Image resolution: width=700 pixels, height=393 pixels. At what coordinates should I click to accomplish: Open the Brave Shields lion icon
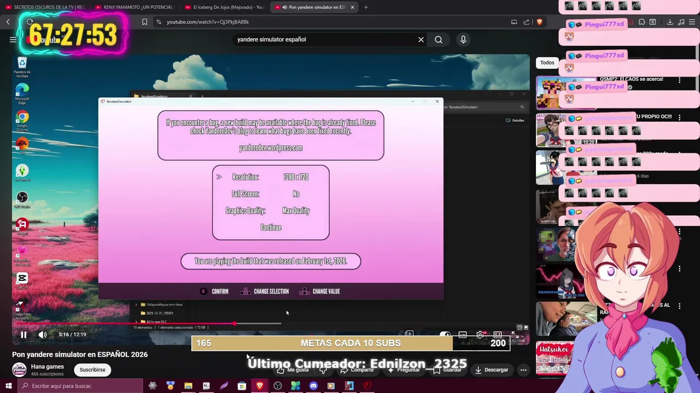539,22
